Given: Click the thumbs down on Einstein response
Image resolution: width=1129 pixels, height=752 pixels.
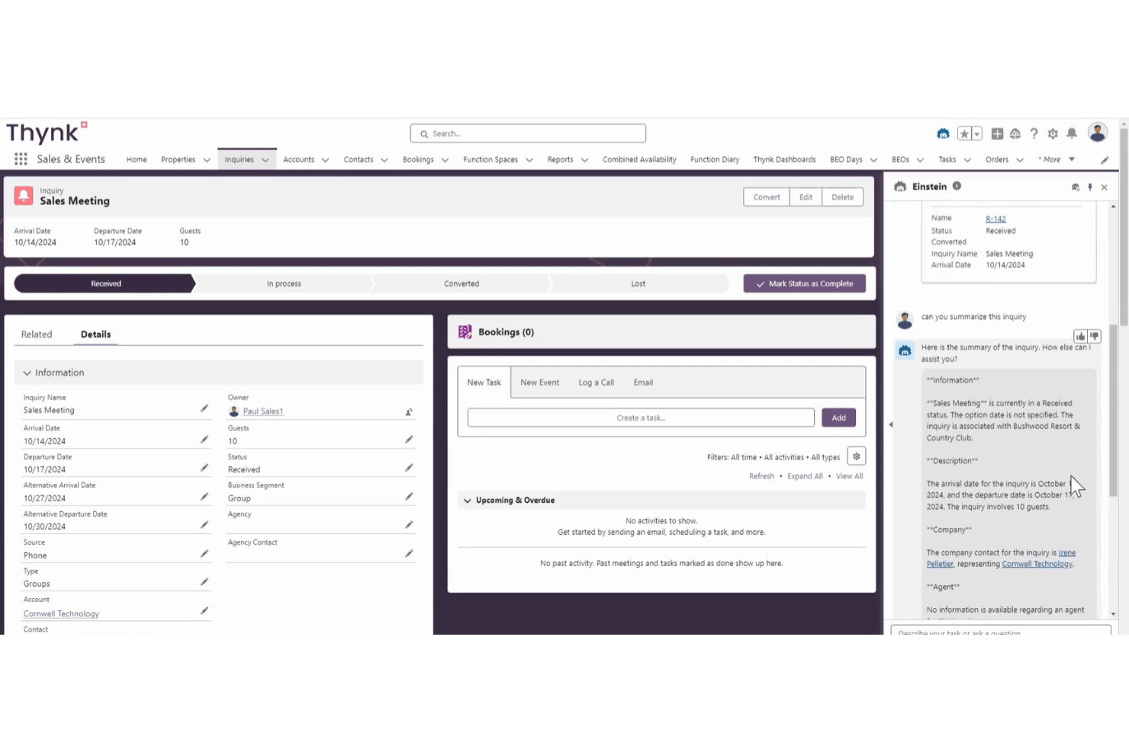Looking at the screenshot, I should [1095, 336].
